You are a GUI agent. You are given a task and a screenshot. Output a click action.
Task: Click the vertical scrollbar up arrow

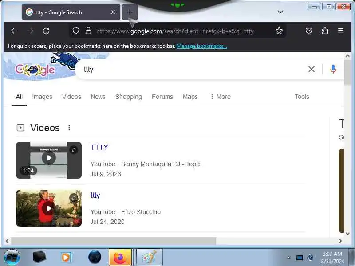pyautogui.click(x=347, y=56)
